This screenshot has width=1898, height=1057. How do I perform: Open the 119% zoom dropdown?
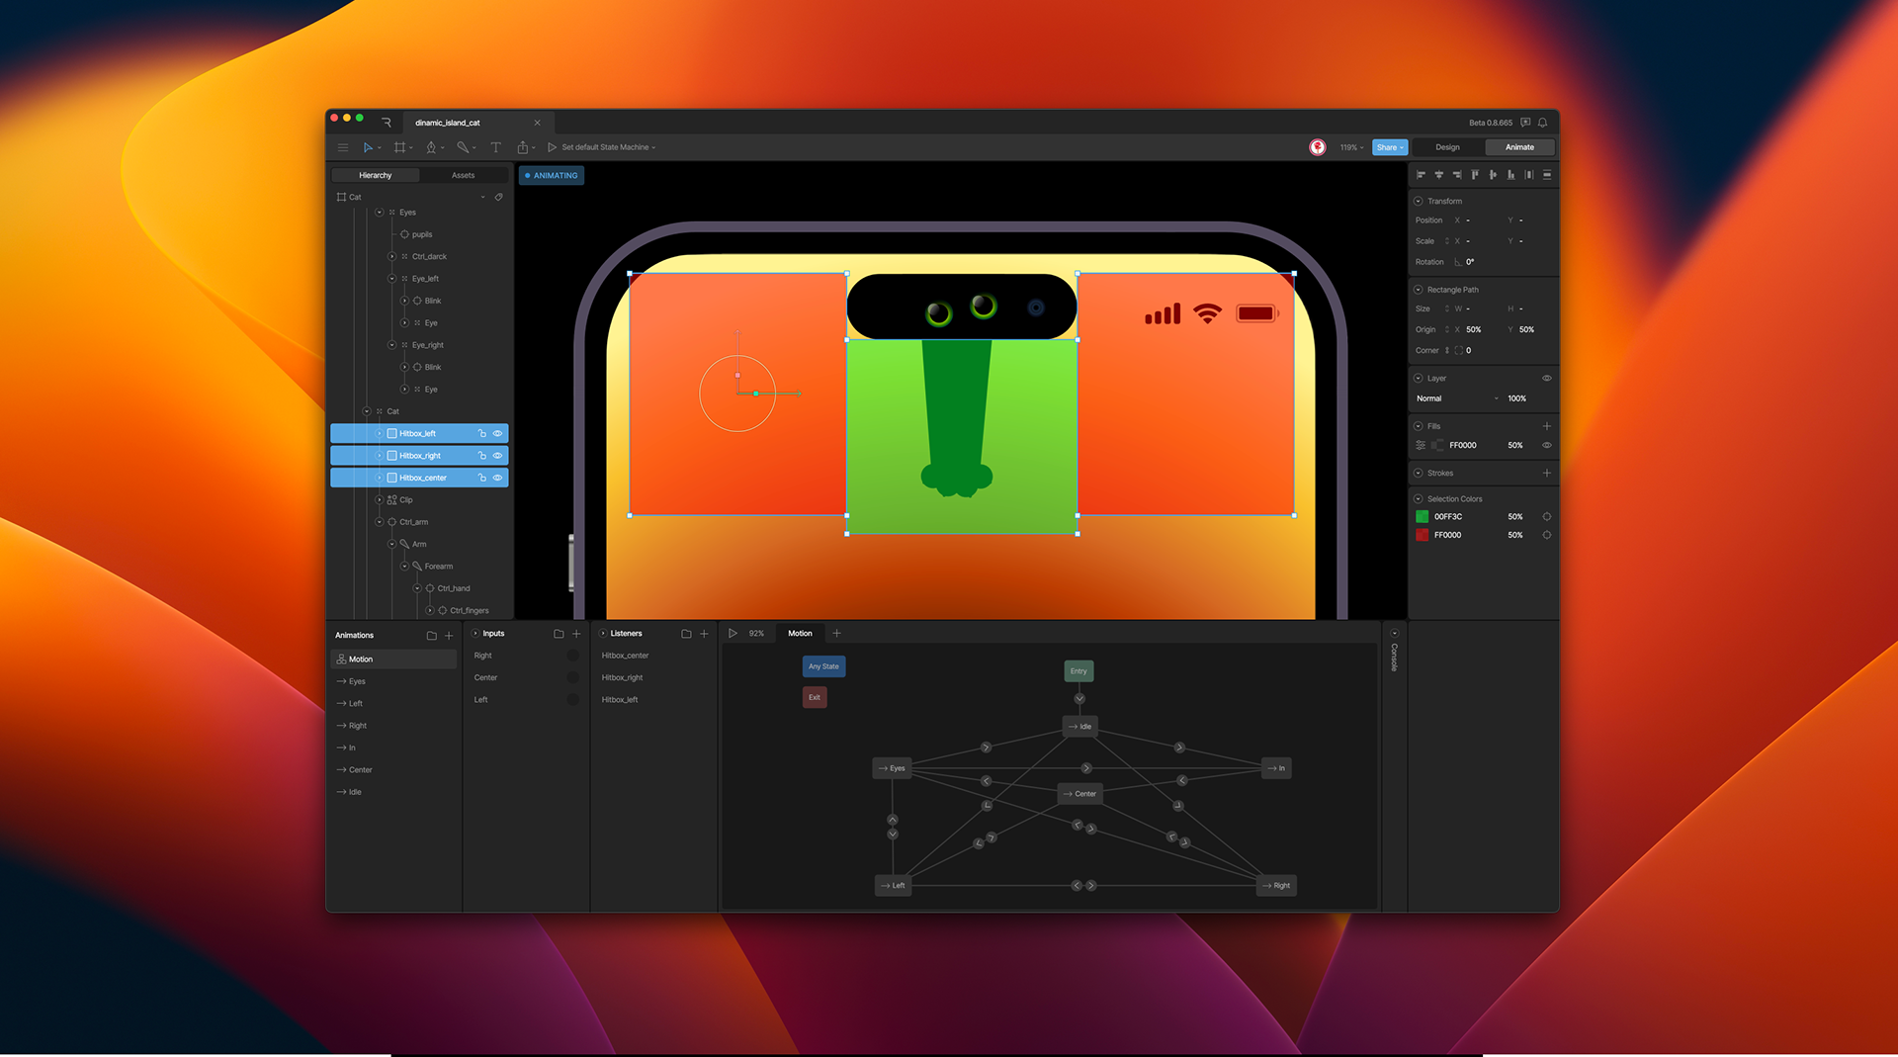(x=1351, y=147)
